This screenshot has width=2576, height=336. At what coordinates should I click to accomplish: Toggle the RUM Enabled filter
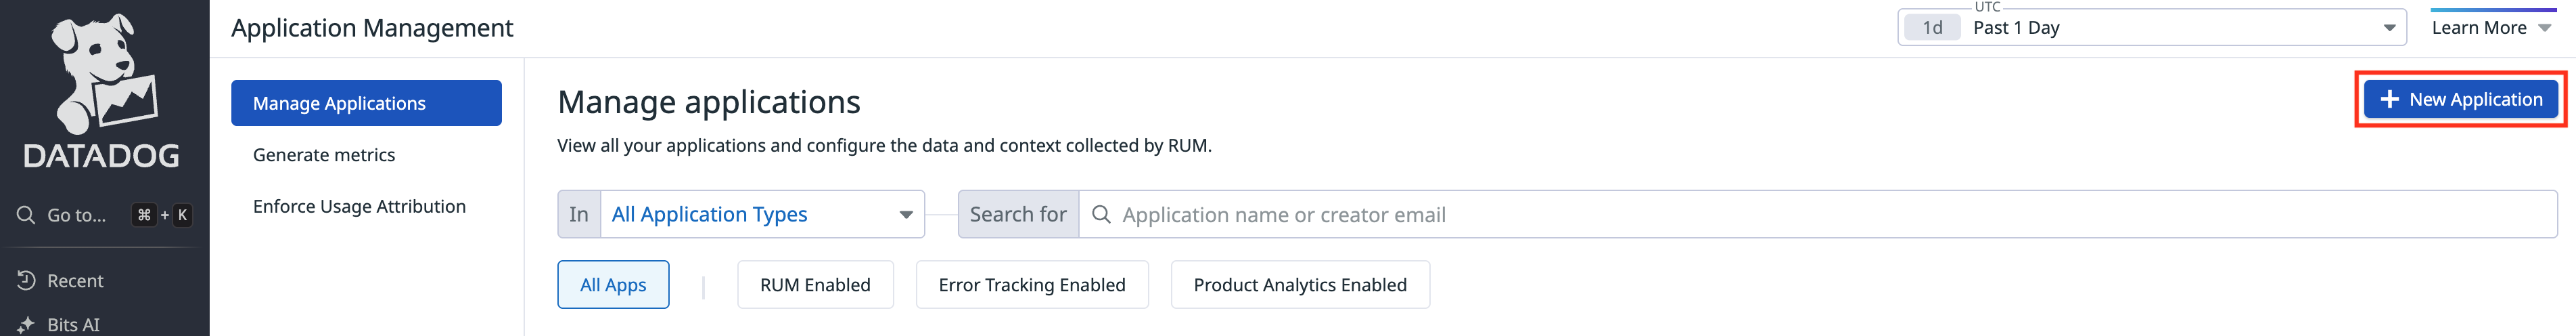tap(815, 285)
